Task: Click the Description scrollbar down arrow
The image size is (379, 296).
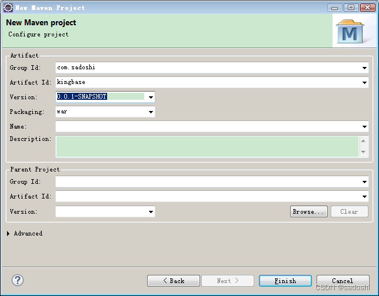Action: [363, 152]
